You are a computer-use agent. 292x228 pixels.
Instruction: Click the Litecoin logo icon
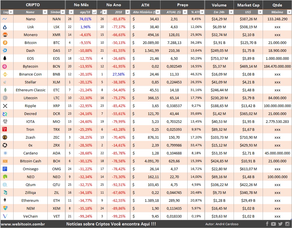tap(5, 98)
